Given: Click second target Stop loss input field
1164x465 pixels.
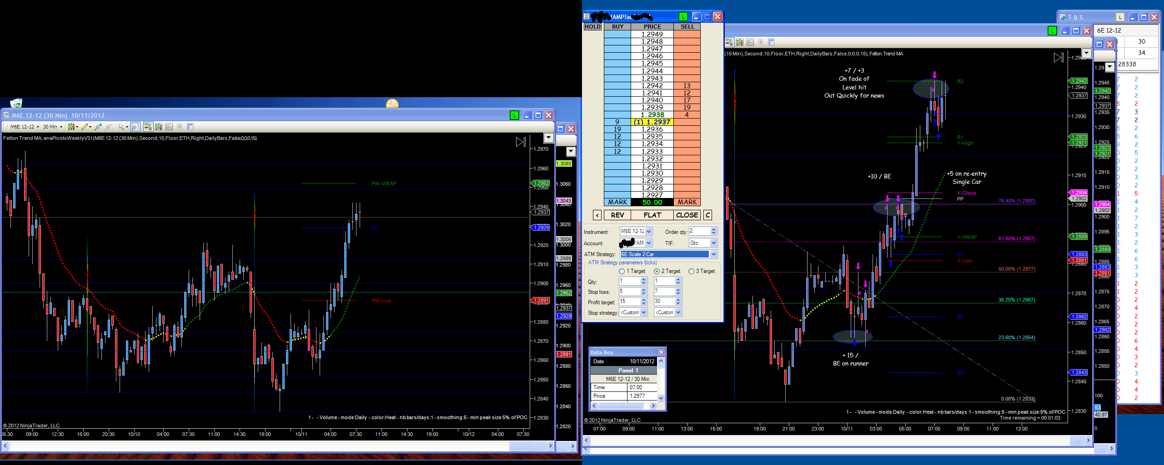Looking at the screenshot, I should pos(664,292).
